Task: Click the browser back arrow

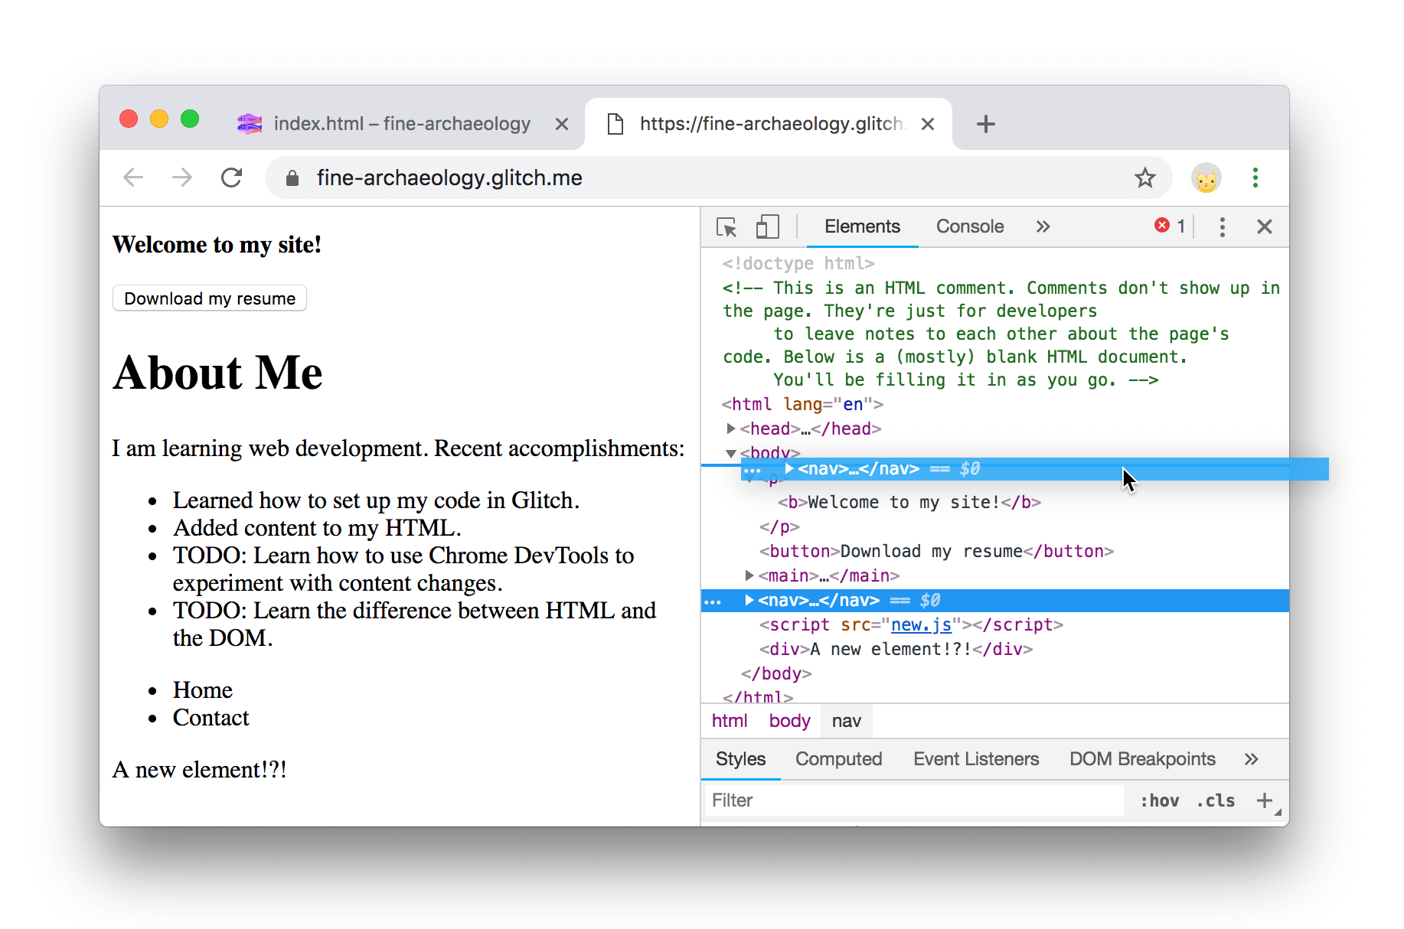Action: coord(133,178)
